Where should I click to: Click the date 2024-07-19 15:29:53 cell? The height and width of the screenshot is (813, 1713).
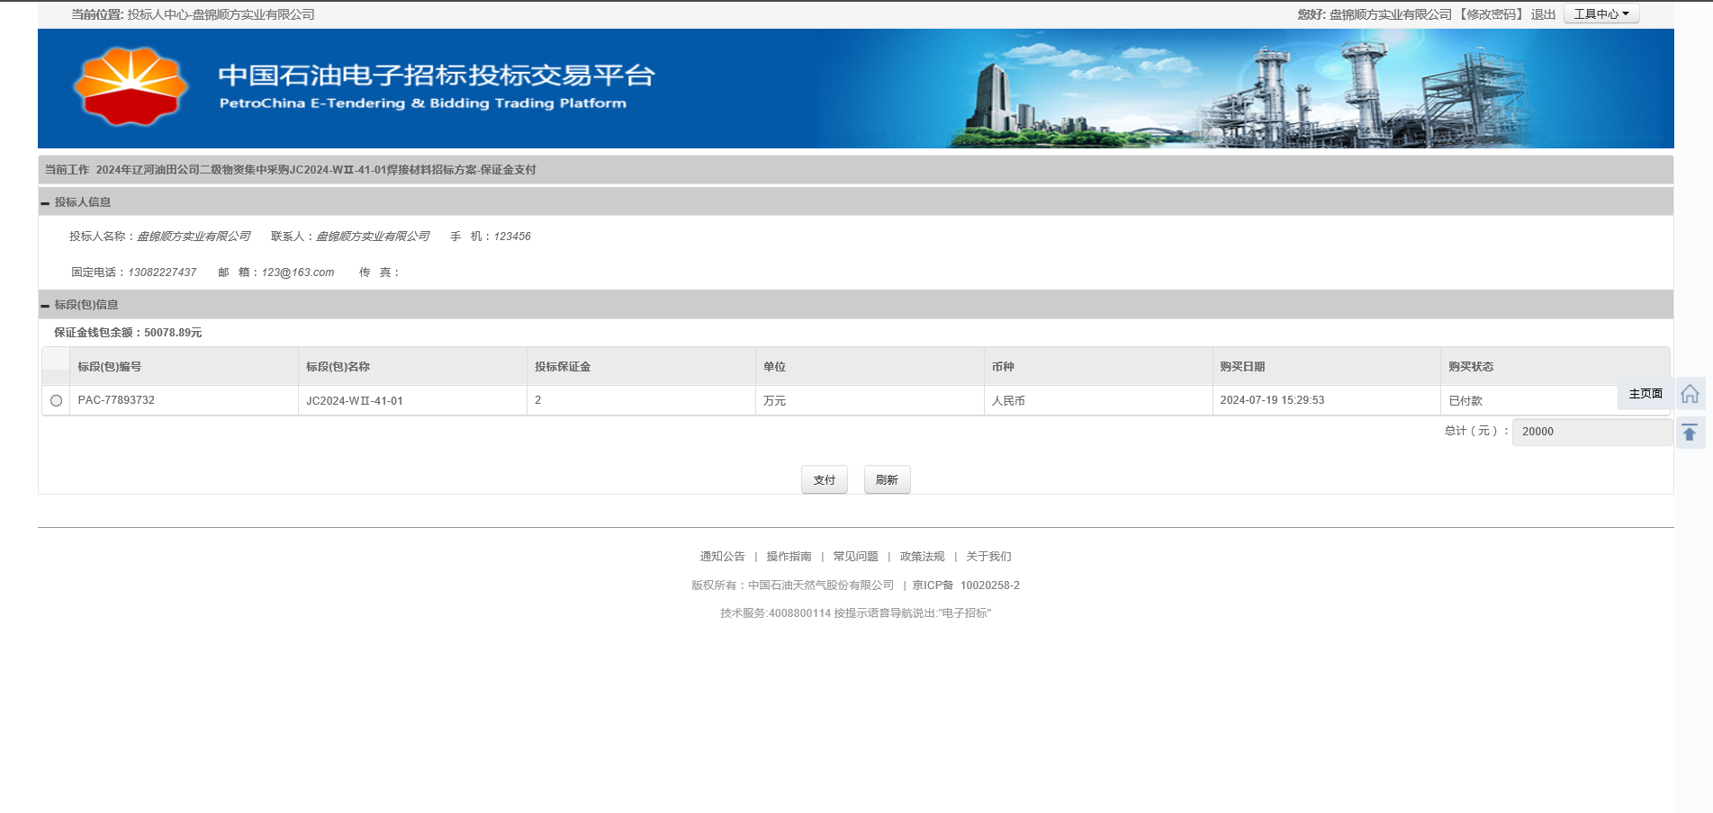[x=1327, y=400]
